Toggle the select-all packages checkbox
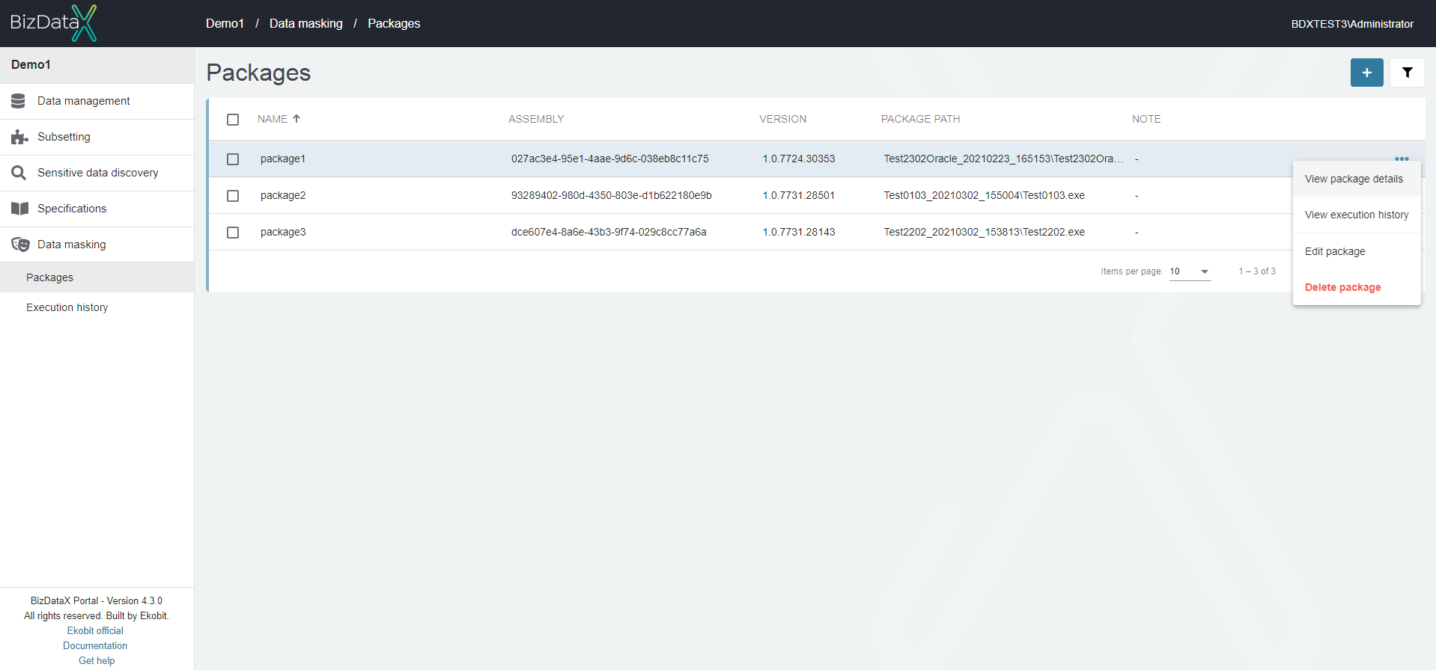The height and width of the screenshot is (670, 1436). [233, 120]
